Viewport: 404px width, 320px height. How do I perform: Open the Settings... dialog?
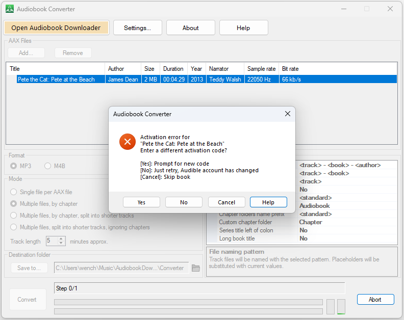[137, 28]
